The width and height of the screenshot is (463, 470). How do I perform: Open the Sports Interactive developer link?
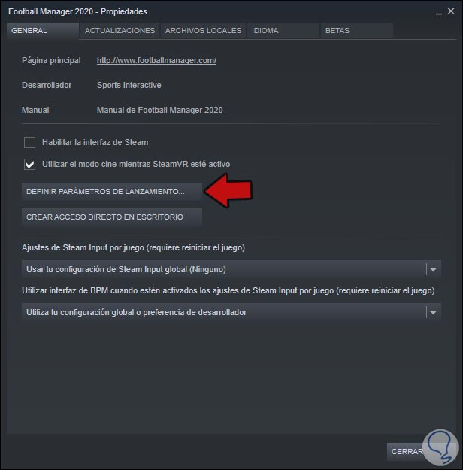pyautogui.click(x=129, y=85)
